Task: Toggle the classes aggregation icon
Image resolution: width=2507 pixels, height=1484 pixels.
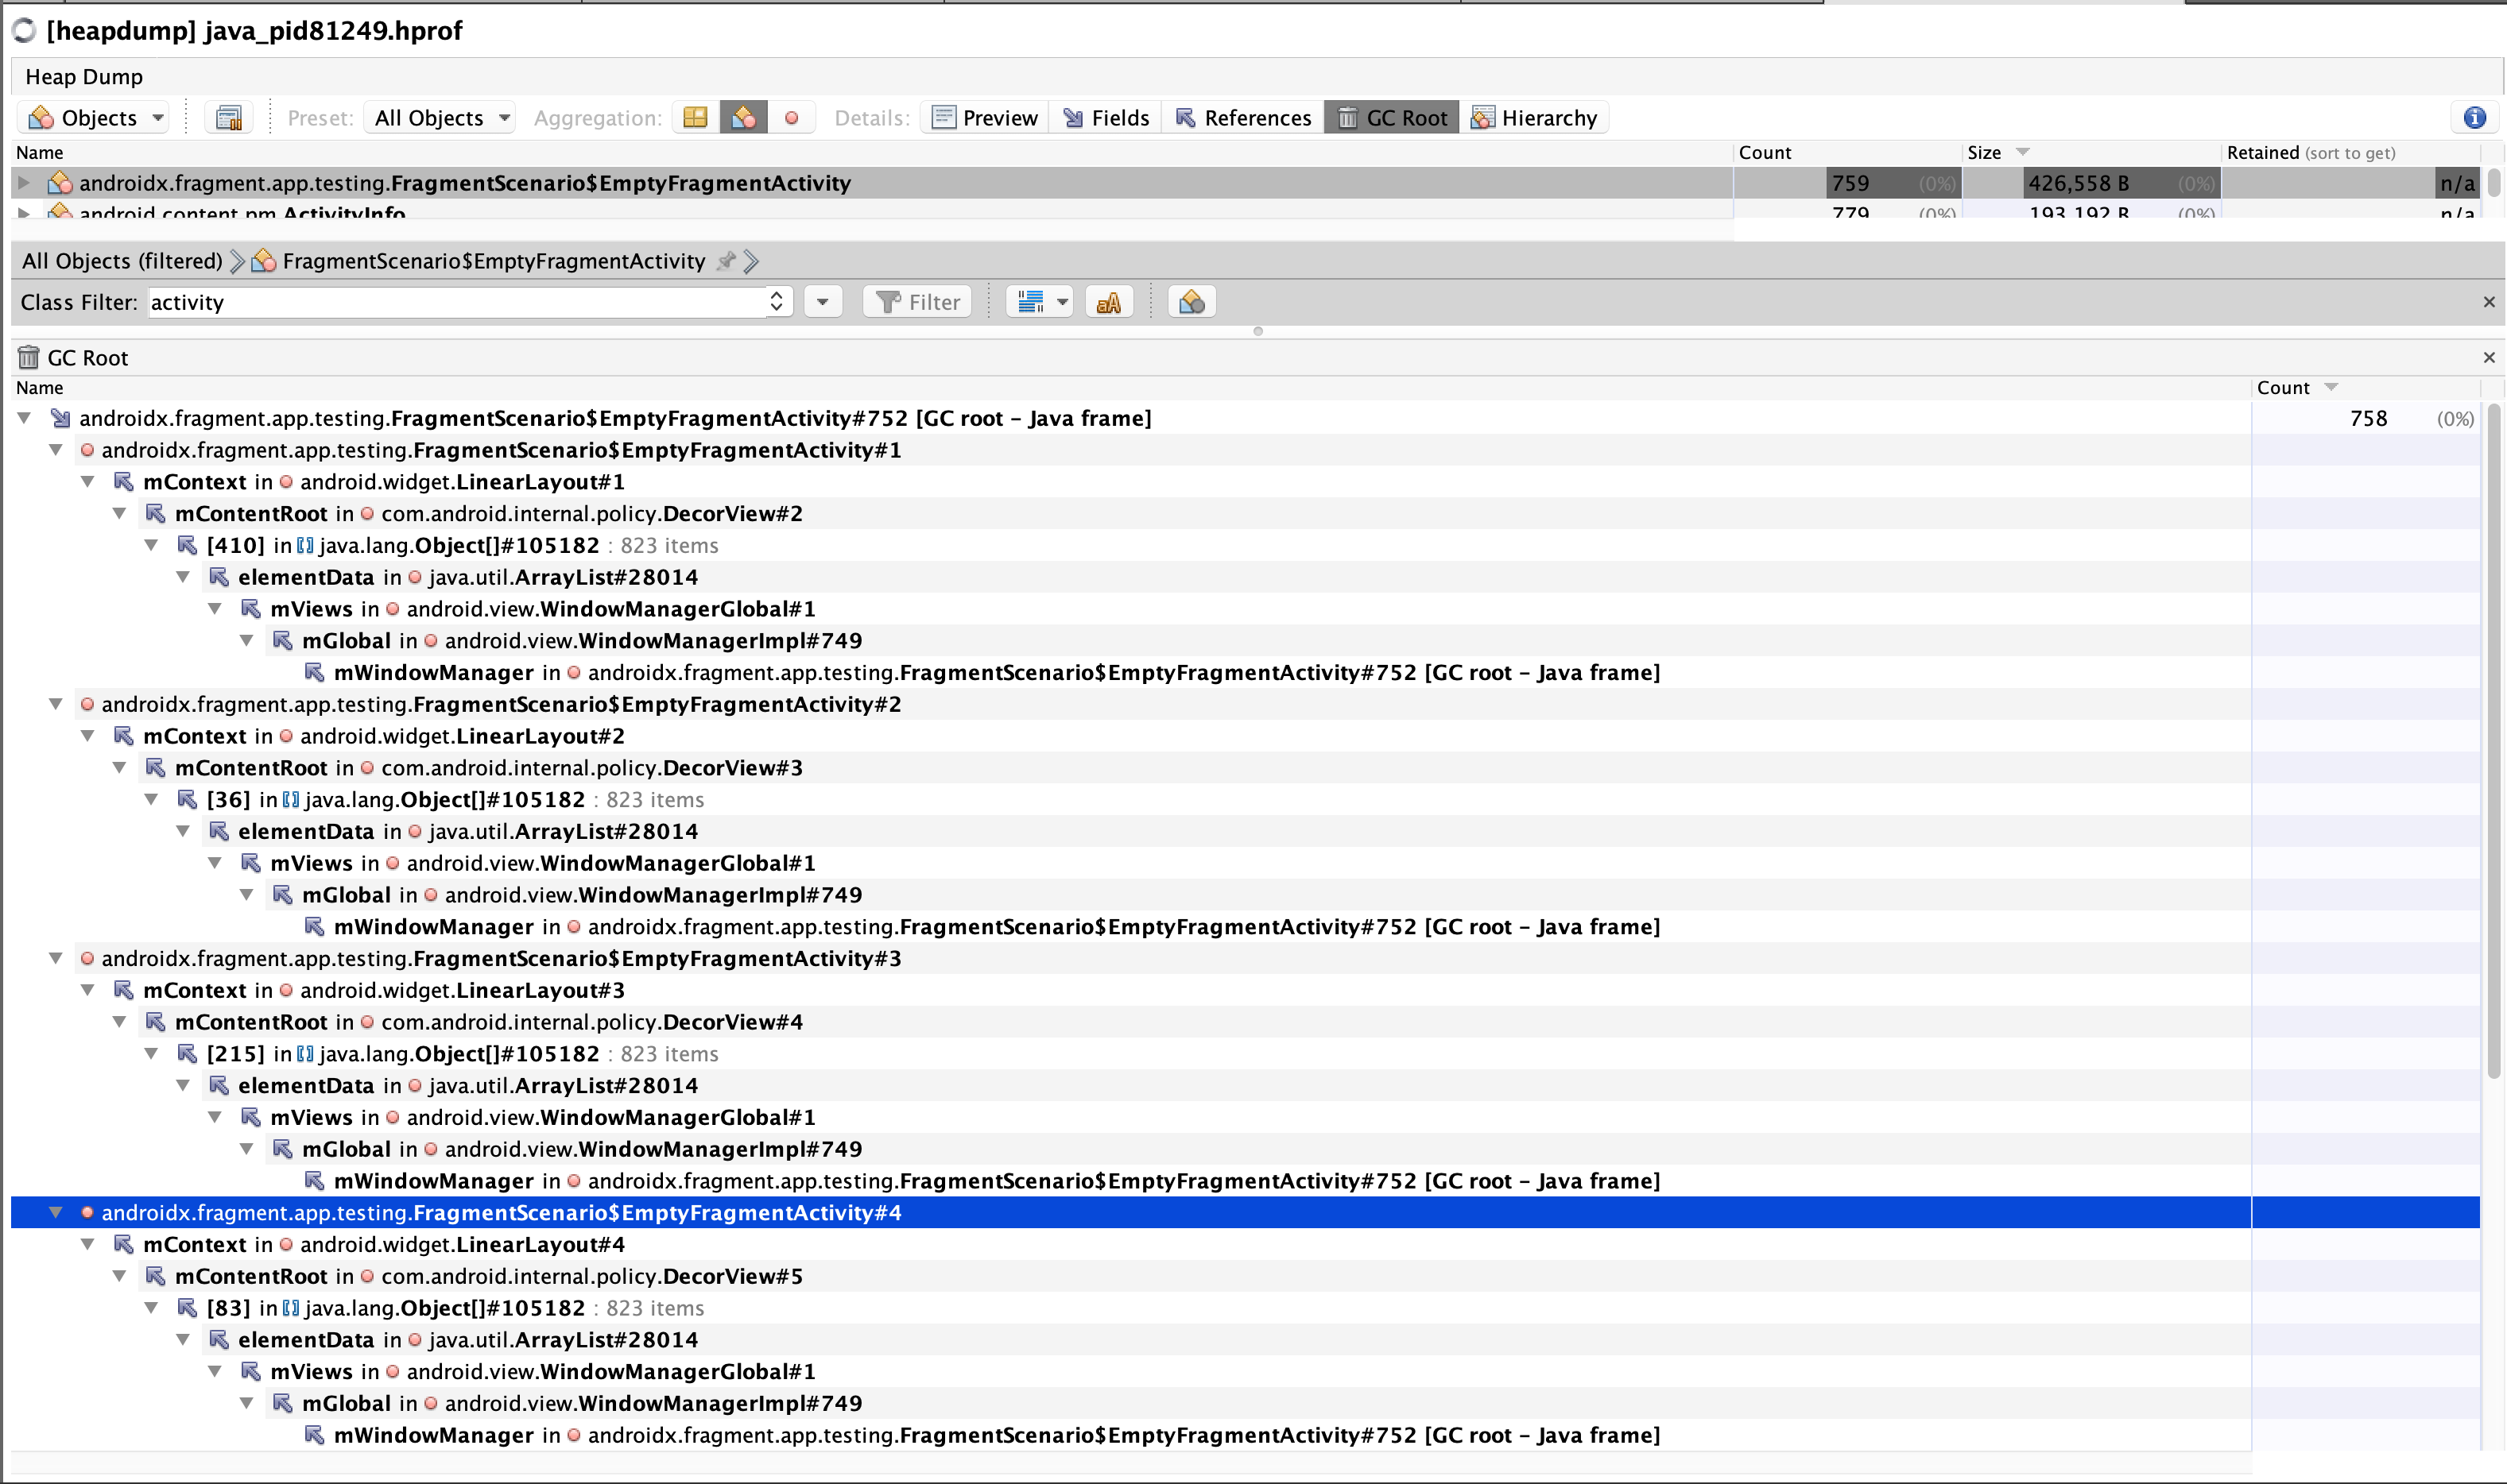Action: pos(743,117)
